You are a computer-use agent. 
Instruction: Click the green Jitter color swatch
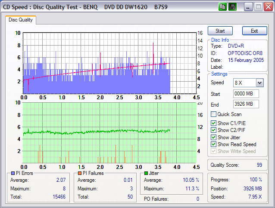click(146, 173)
